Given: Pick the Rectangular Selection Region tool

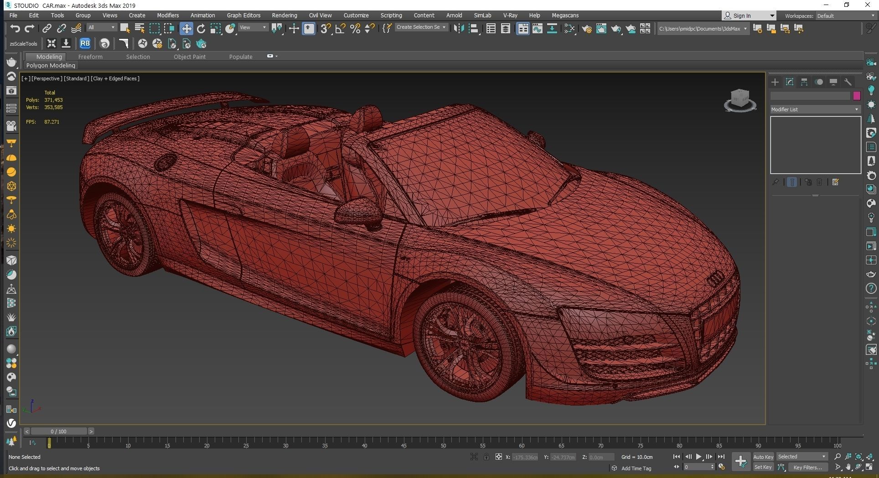Looking at the screenshot, I should [x=155, y=29].
